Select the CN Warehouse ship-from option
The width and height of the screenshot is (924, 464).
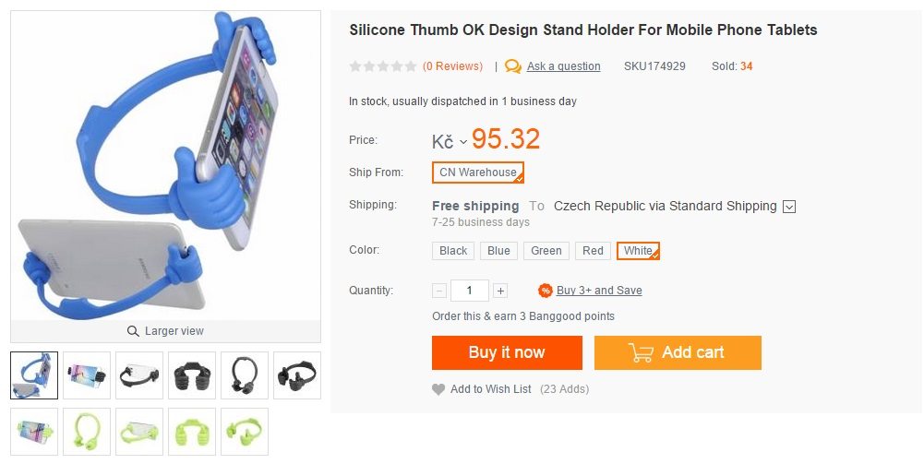pyautogui.click(x=478, y=173)
